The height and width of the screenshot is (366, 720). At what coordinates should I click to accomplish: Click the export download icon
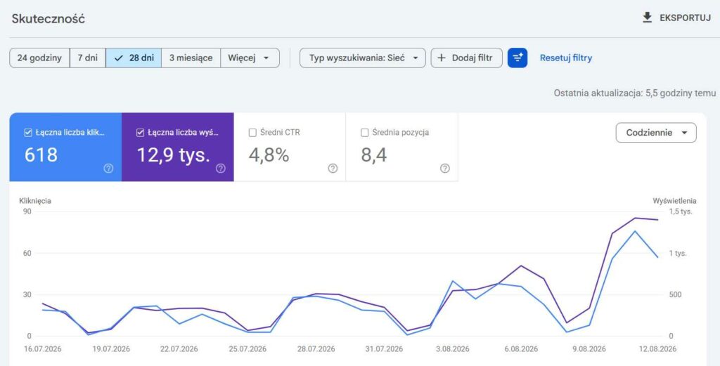[647, 18]
